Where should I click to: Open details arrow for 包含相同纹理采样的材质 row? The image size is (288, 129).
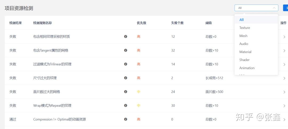284,37
